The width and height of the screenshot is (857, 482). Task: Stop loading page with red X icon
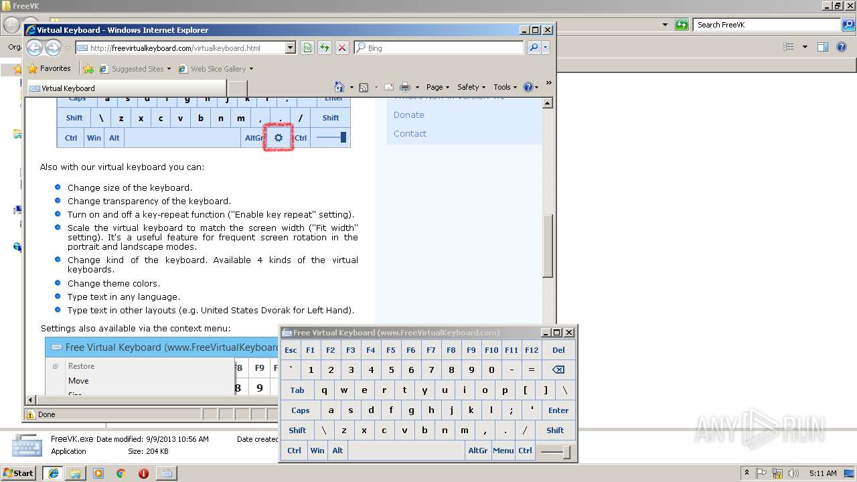342,48
